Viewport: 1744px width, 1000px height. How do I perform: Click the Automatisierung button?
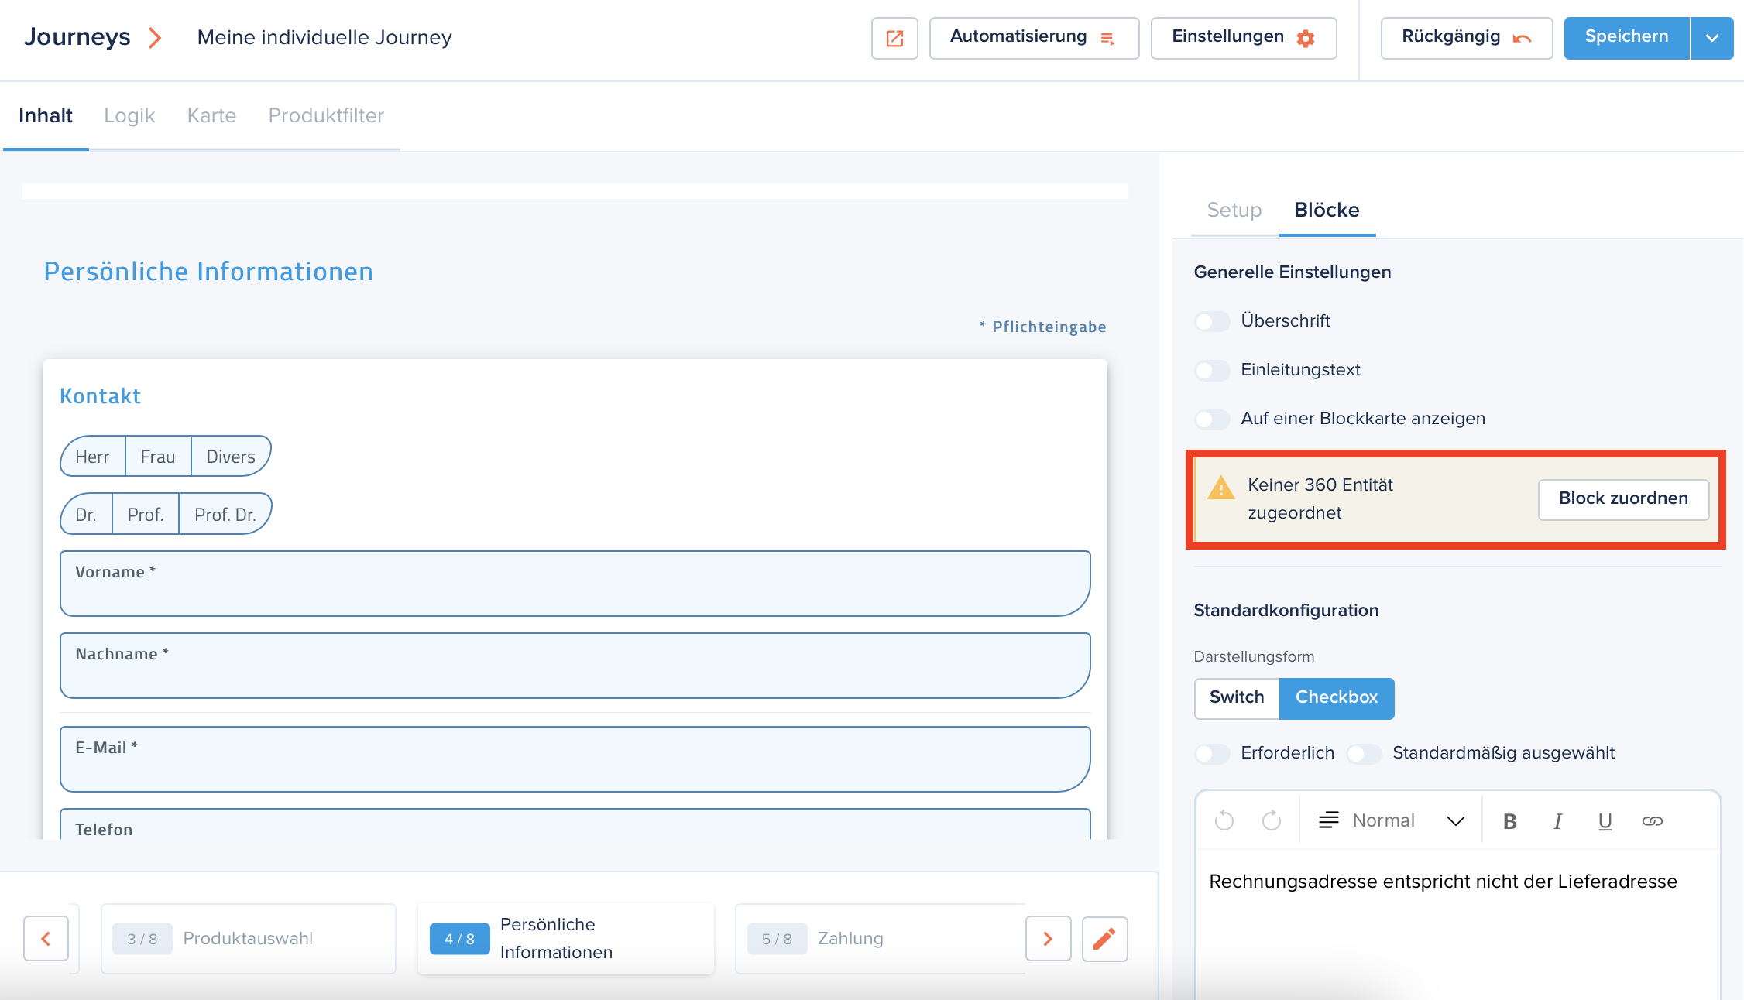pos(1034,38)
